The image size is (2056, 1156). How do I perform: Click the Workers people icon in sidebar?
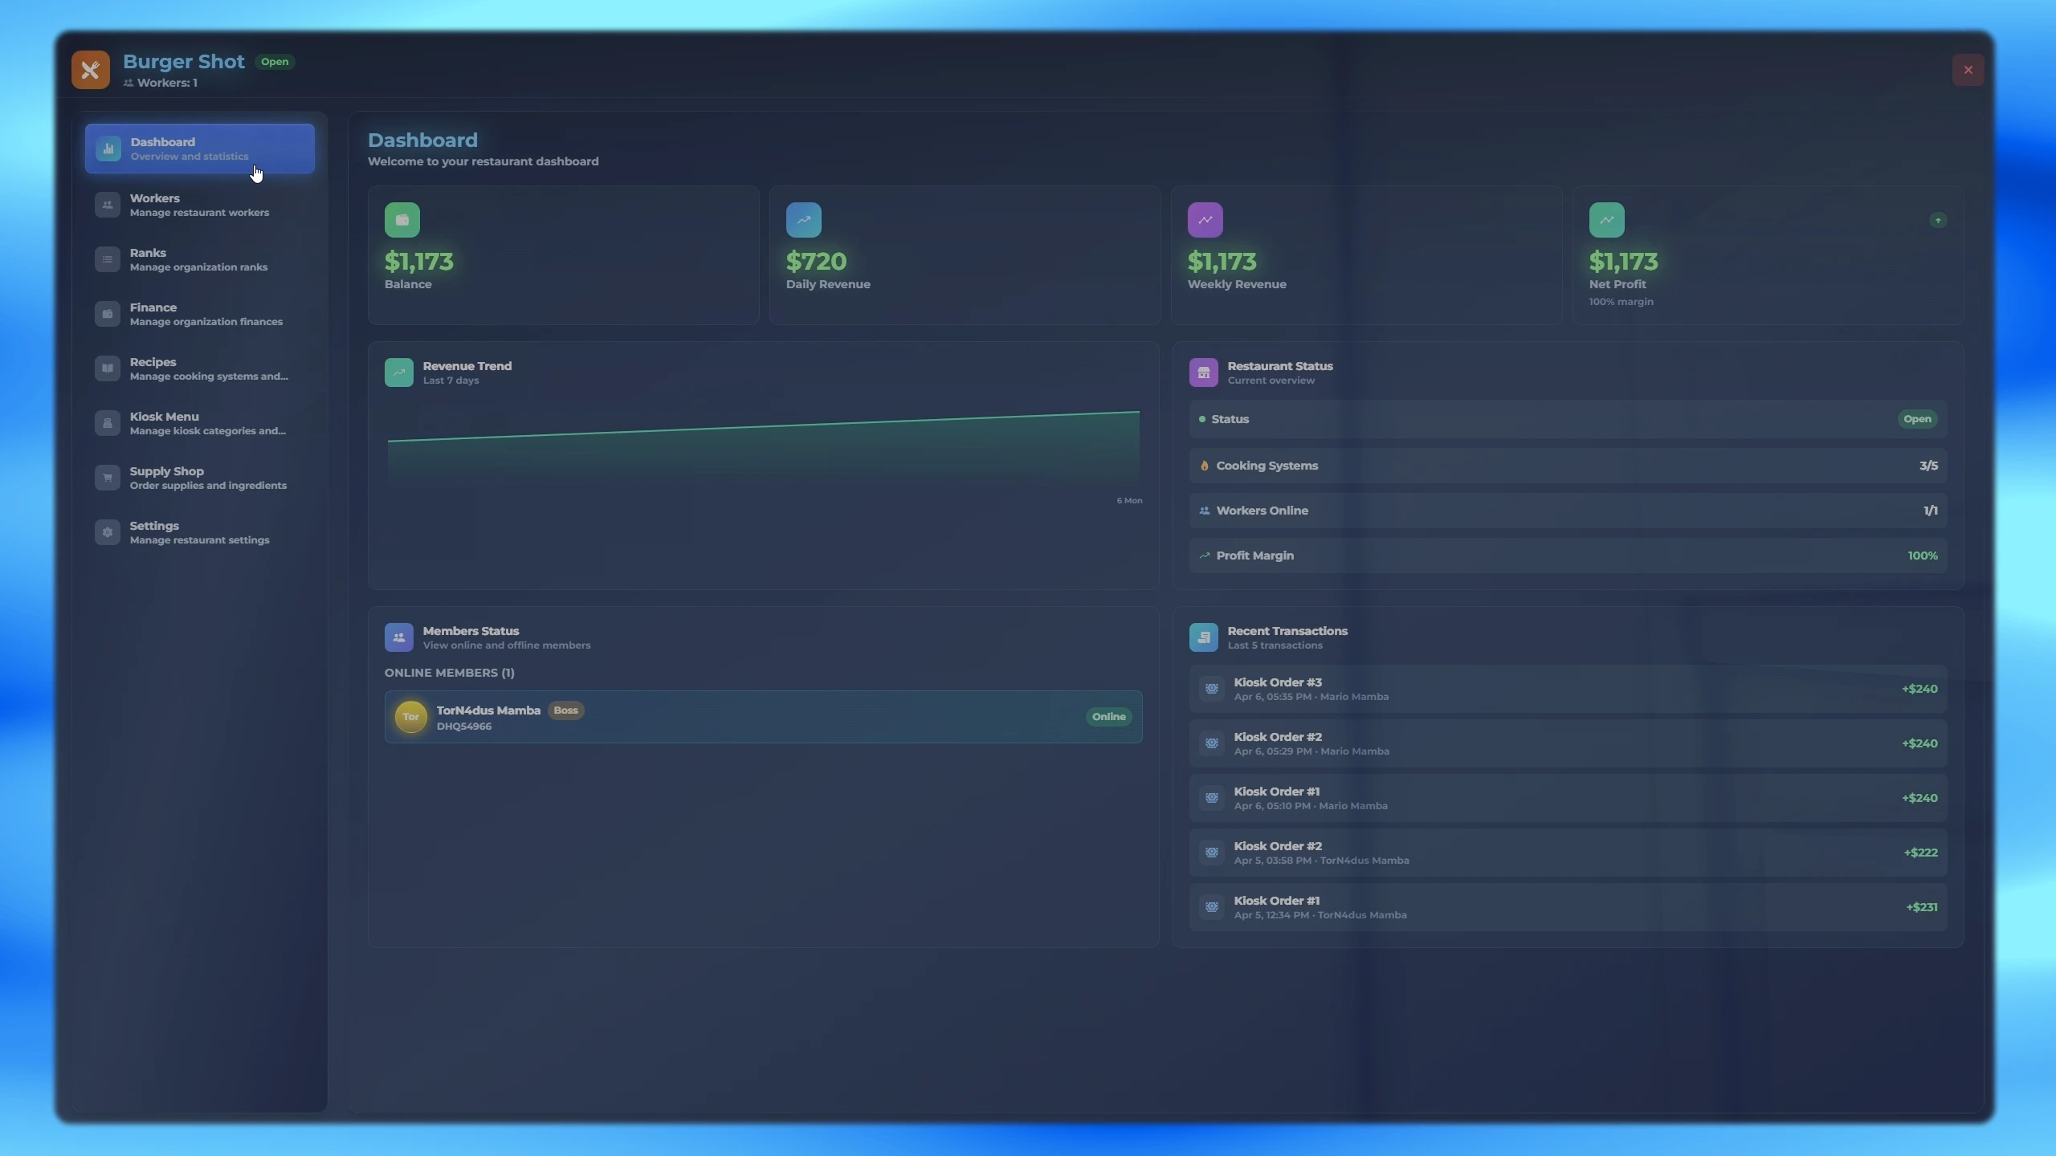(108, 205)
